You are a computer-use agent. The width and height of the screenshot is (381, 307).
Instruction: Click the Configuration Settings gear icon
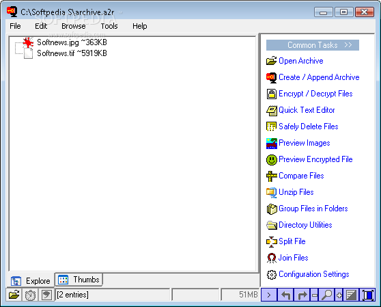271,274
